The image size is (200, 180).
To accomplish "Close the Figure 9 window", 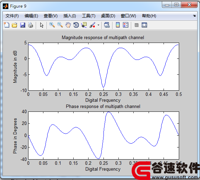I will point(190,5).
